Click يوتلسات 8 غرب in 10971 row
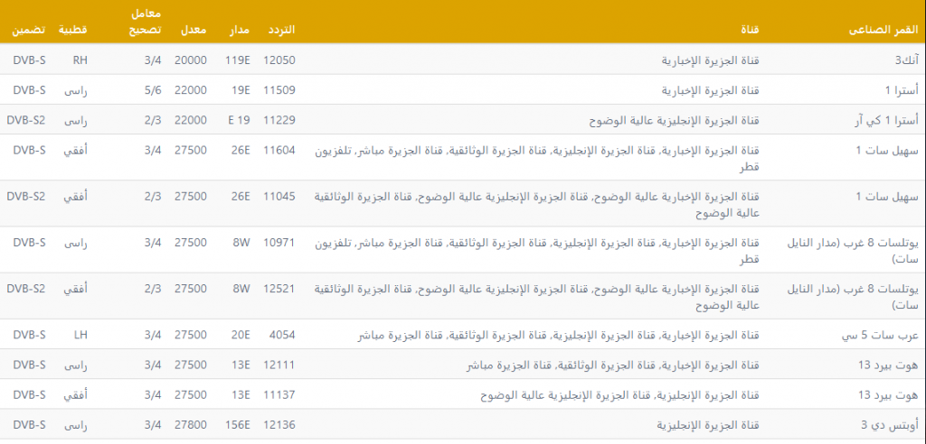The height and width of the screenshot is (444, 926). 854,250
